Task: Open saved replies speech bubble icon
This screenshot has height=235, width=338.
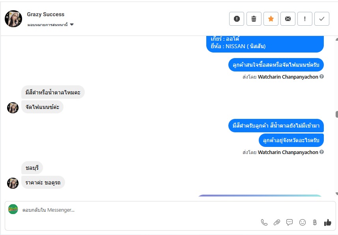Action: 289,222
